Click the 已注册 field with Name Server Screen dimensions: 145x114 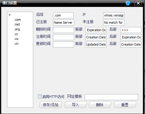(x=63, y=22)
